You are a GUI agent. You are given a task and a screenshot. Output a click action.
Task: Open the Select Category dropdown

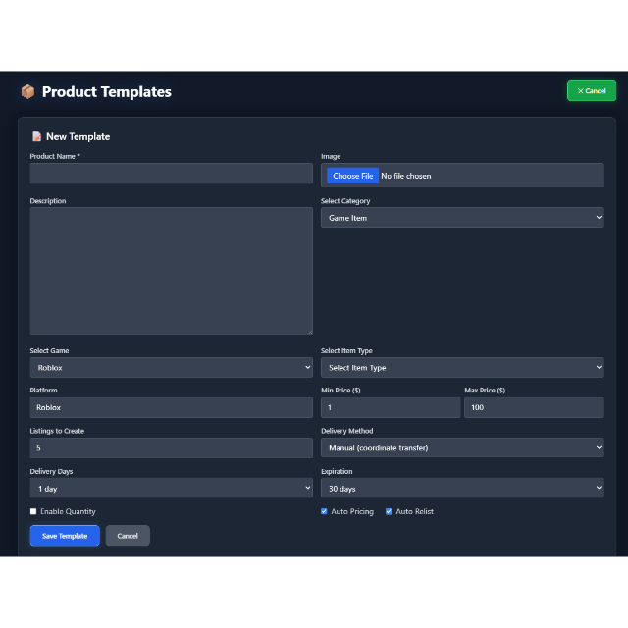[x=462, y=218]
